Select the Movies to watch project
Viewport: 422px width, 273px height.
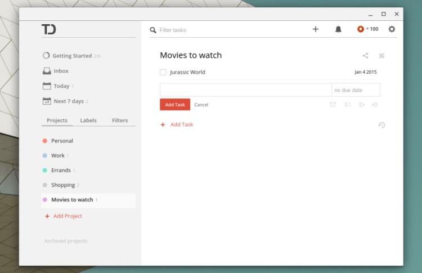coord(88,200)
